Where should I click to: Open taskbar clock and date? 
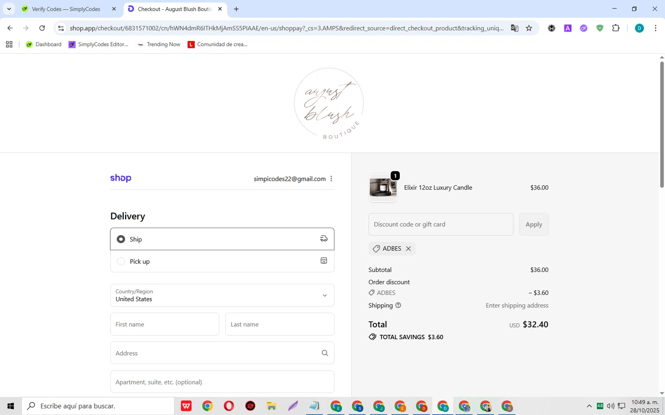click(645, 406)
